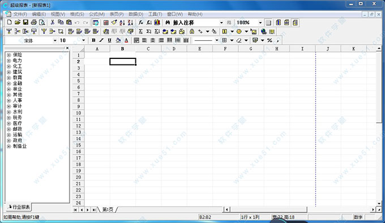The width and height of the screenshot is (385, 223).
Task: Open the 100% zoom dropdown
Action: pos(260,23)
